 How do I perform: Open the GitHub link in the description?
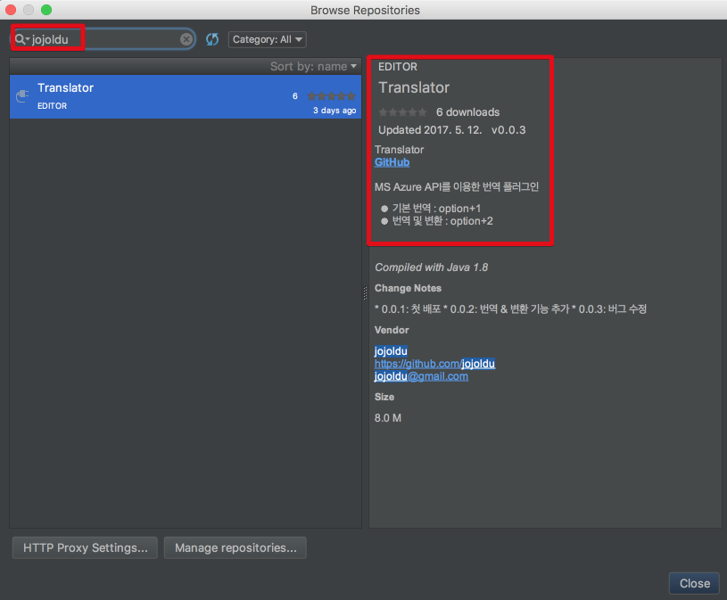point(392,162)
